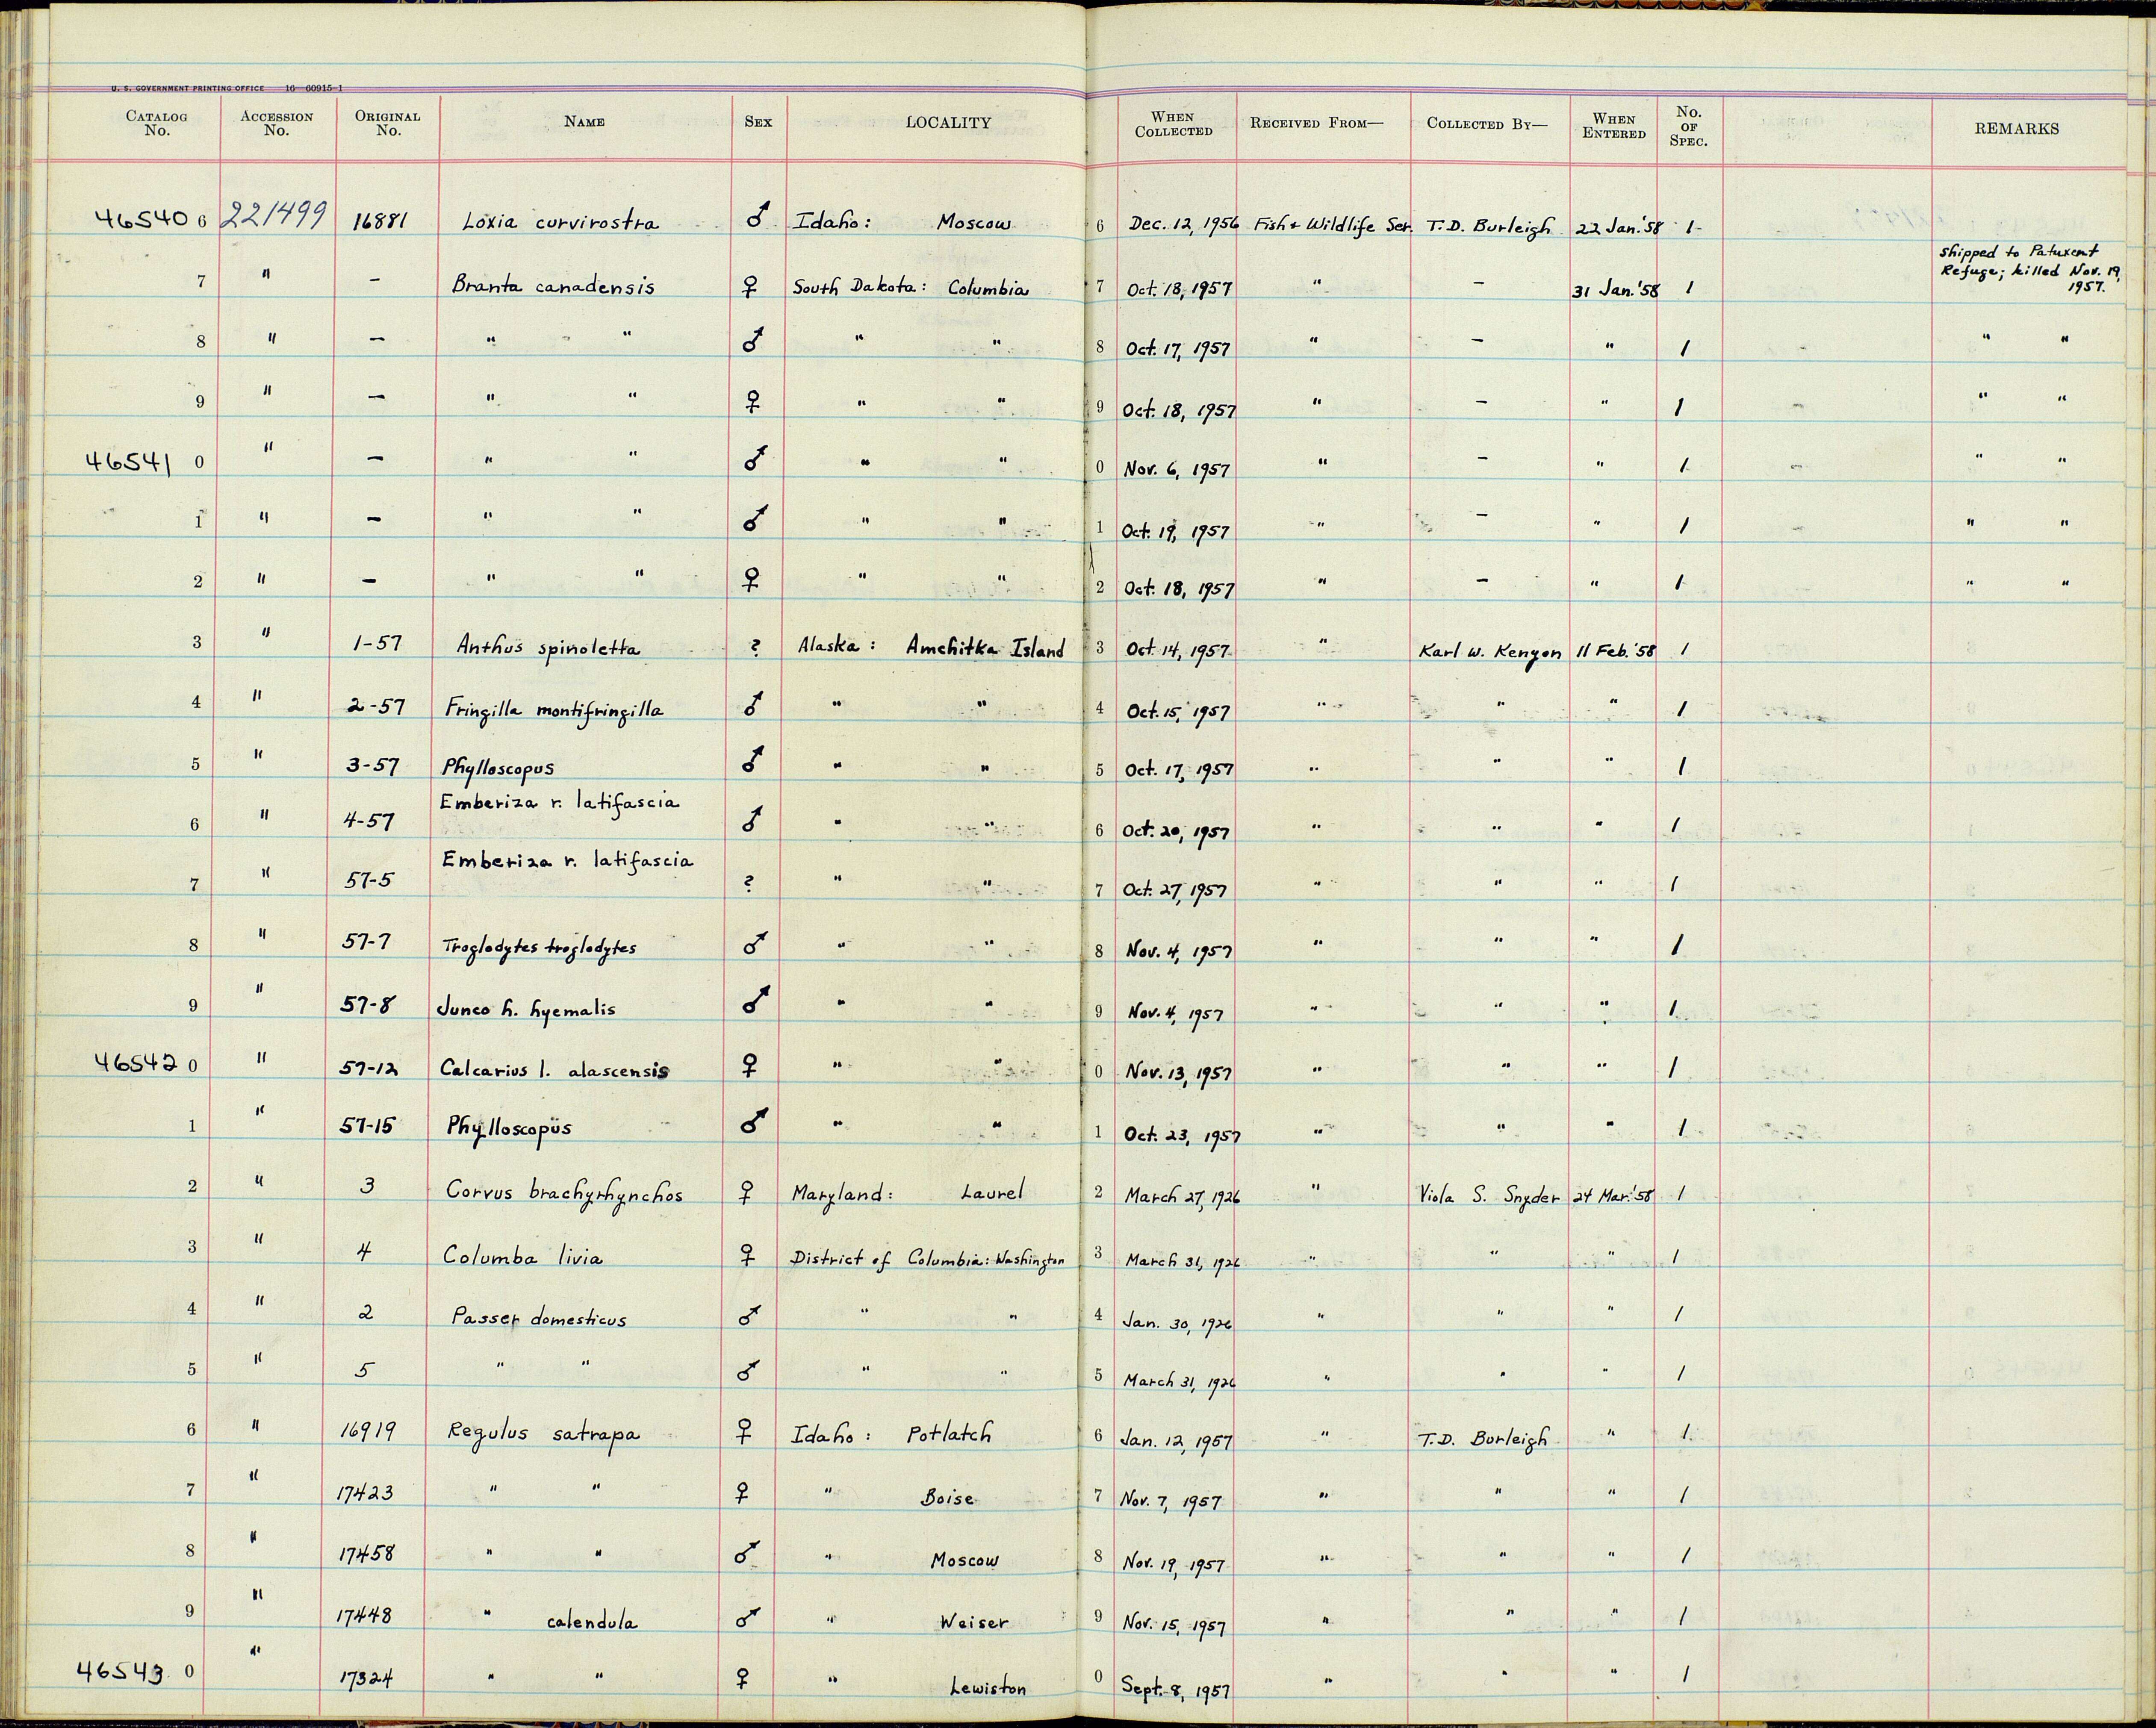The height and width of the screenshot is (1728, 2156).
Task: Select collection date 'Nov. 6, 1957'
Action: pos(1176,468)
